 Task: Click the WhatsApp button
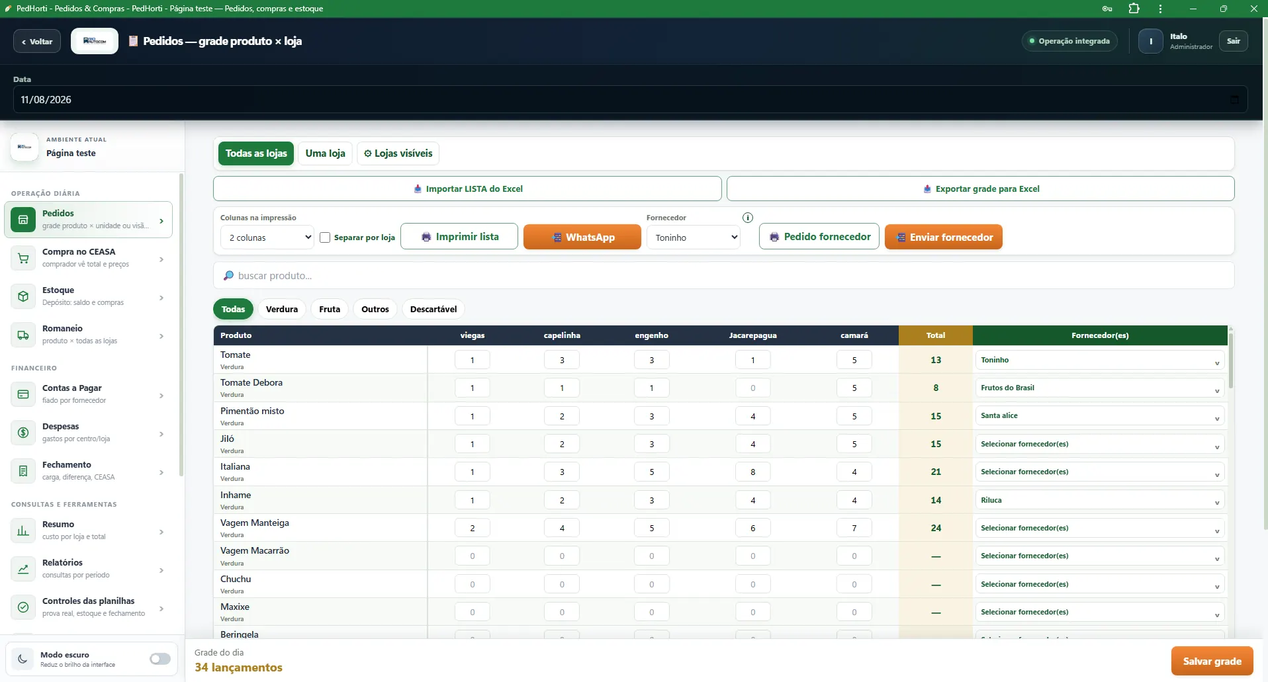pos(582,237)
